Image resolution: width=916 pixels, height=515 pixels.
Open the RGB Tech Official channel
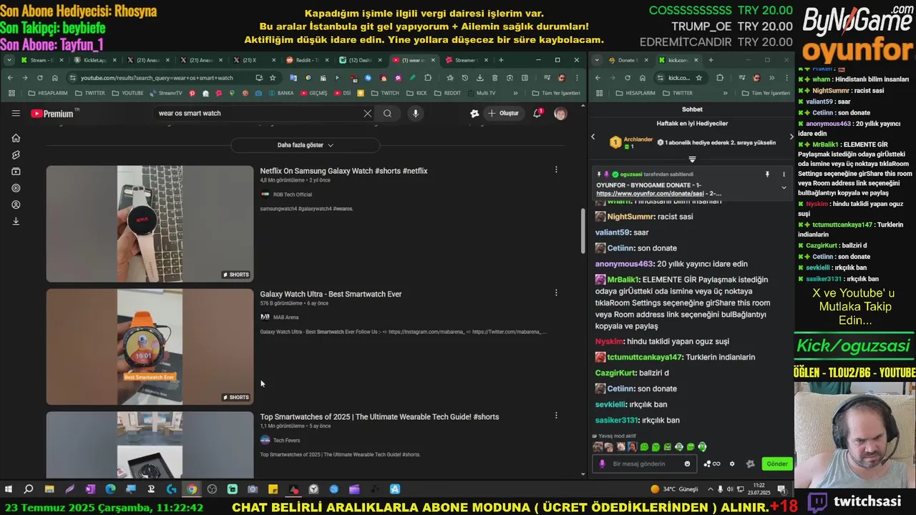(292, 194)
